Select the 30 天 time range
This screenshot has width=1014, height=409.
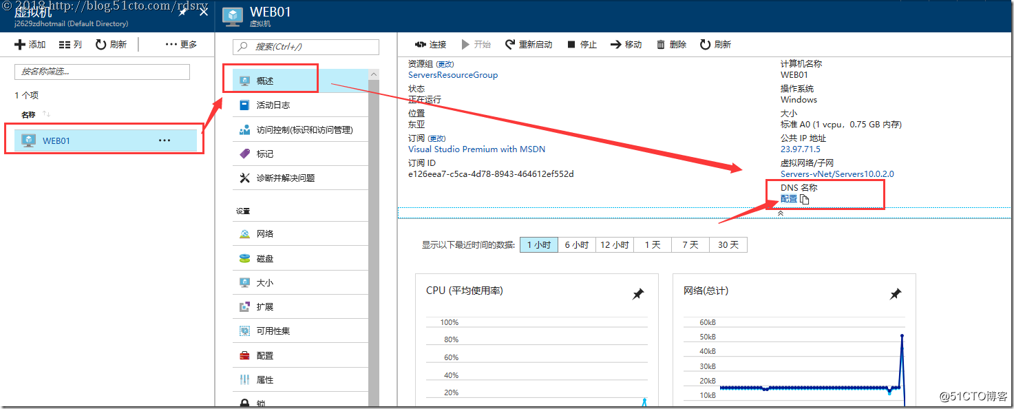point(728,245)
